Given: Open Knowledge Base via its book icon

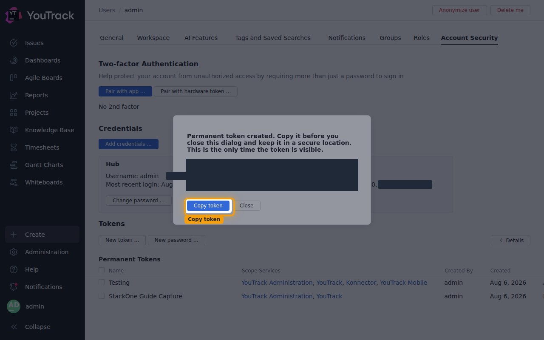Looking at the screenshot, I should [x=14, y=130].
